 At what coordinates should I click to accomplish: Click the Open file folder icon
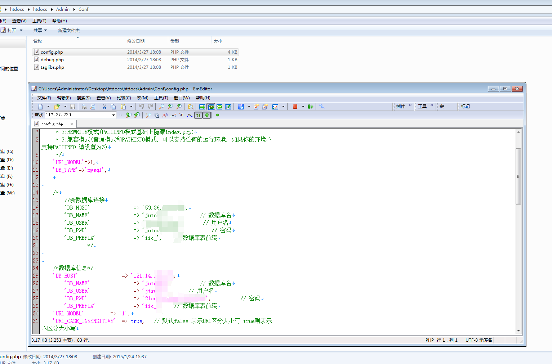[57, 107]
